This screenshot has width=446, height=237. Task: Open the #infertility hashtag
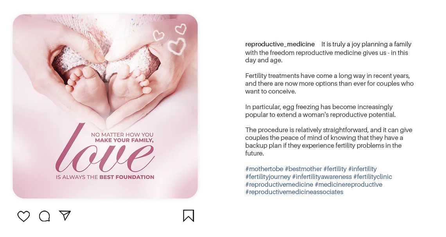click(x=362, y=169)
